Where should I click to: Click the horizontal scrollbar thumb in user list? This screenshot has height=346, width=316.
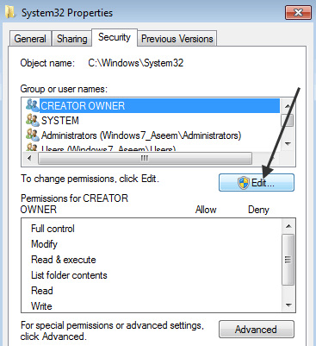pyautogui.click(x=145, y=158)
